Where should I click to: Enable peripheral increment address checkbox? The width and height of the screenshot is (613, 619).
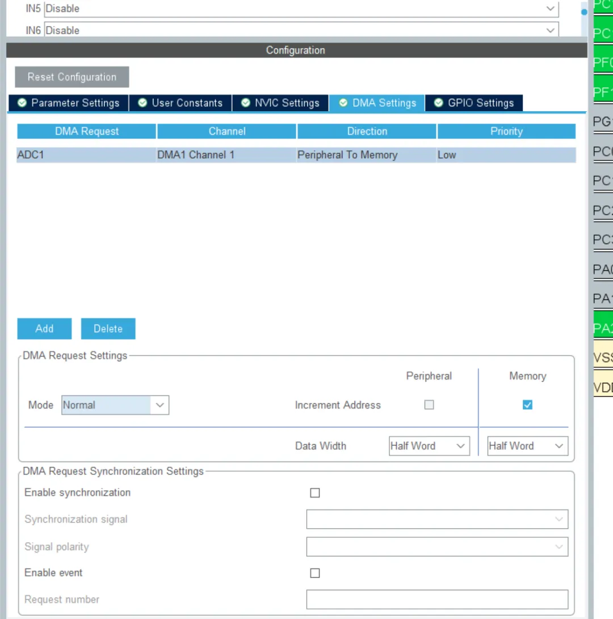pos(429,405)
